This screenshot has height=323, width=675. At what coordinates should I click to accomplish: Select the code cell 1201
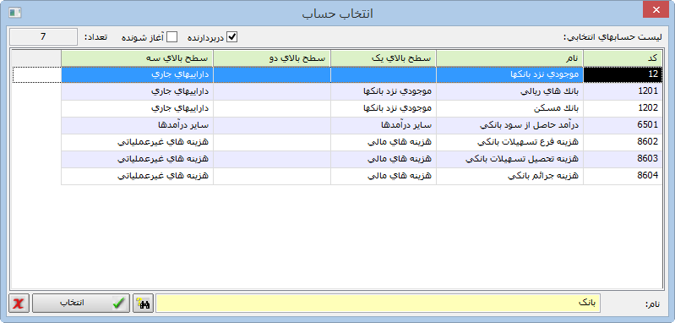click(623, 91)
